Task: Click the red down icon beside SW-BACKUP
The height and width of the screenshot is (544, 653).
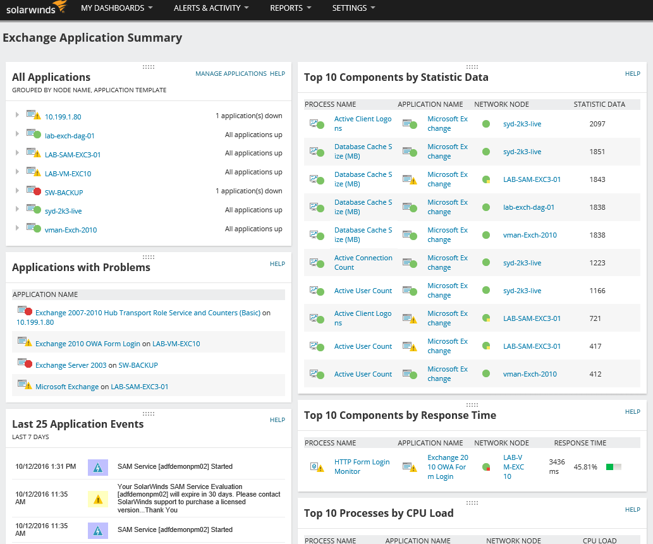Action: (34, 191)
